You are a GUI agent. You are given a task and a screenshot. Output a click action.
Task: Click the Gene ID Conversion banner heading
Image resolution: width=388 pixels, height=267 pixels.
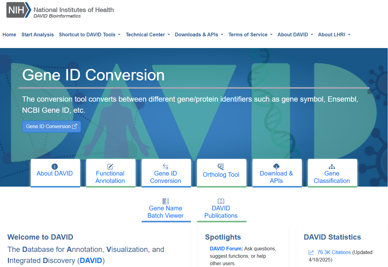(93, 75)
